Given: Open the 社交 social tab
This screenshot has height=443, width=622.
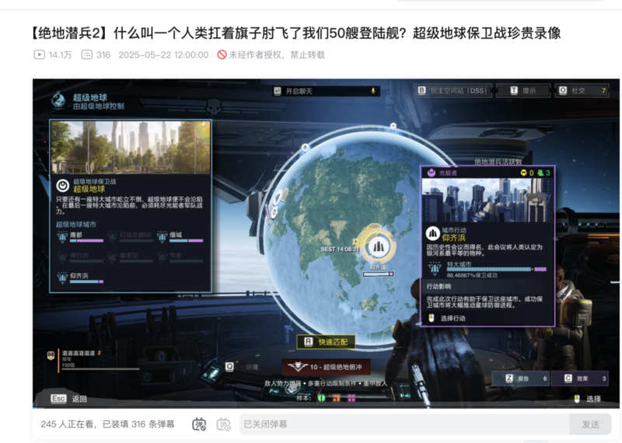Looking at the screenshot, I should pyautogui.click(x=582, y=90).
